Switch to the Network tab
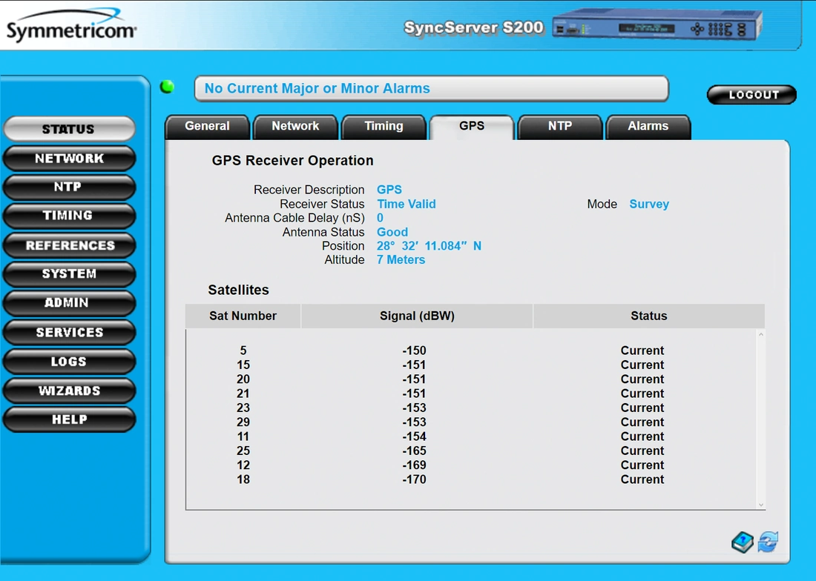Viewport: 816px width, 581px height. point(295,127)
